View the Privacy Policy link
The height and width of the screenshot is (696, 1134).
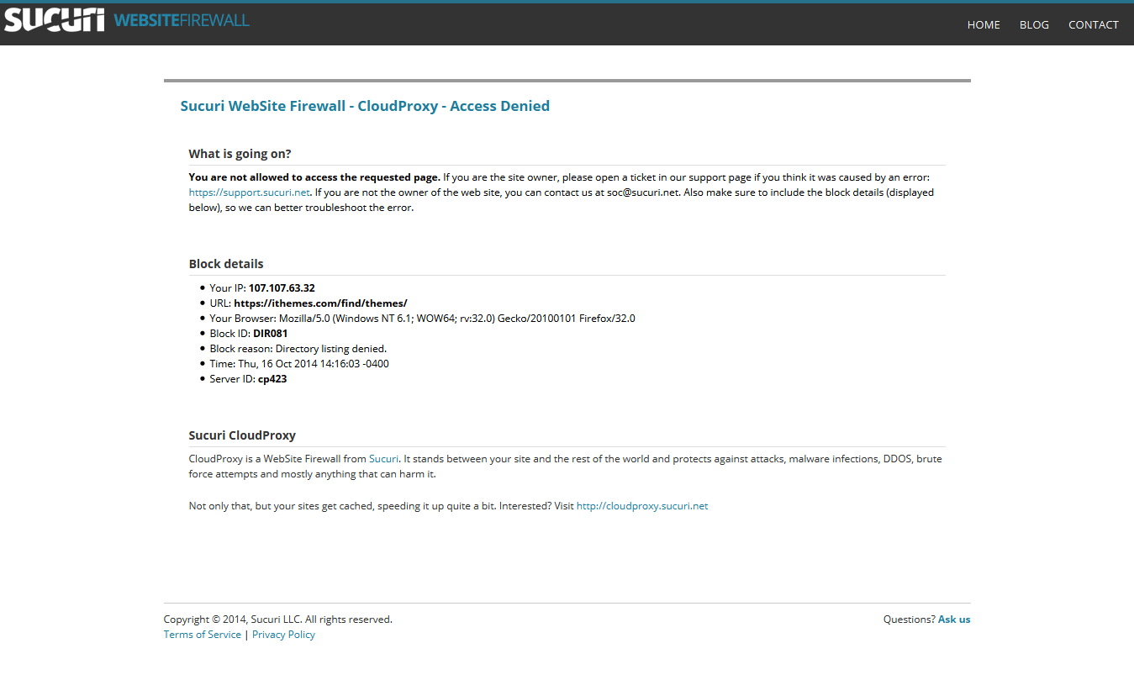[x=283, y=635]
